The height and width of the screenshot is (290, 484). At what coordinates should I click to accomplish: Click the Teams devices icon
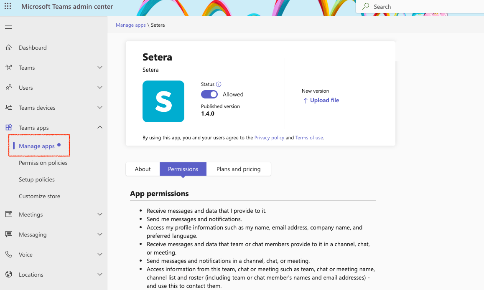coord(9,108)
